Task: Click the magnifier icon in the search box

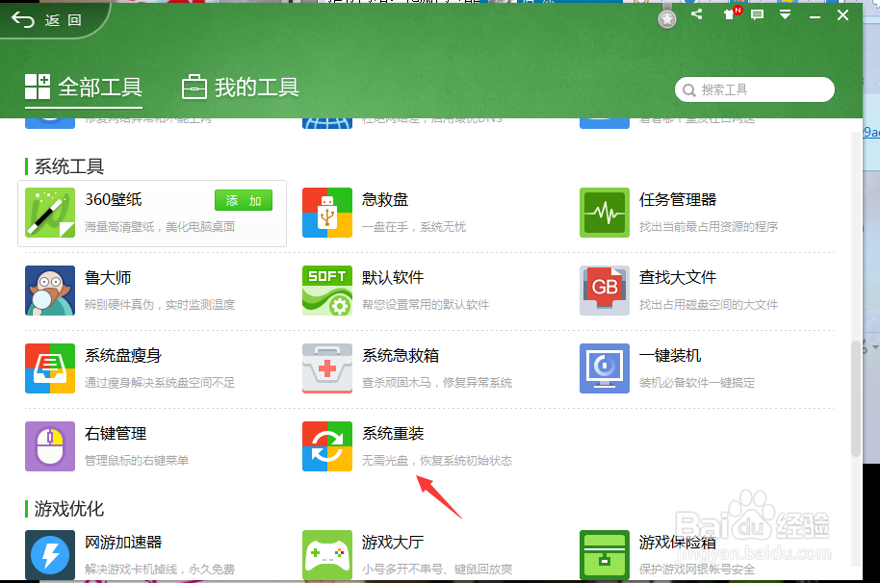Action: tap(689, 89)
